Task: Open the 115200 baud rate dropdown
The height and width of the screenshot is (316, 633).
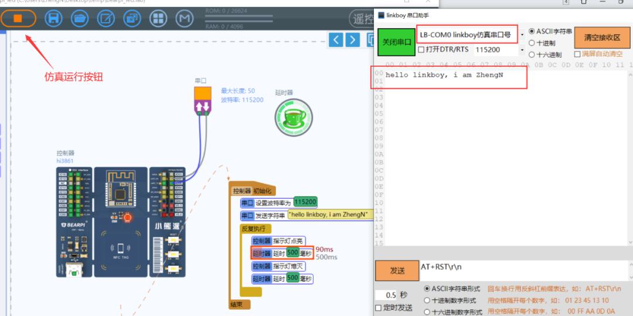Action: click(x=522, y=50)
